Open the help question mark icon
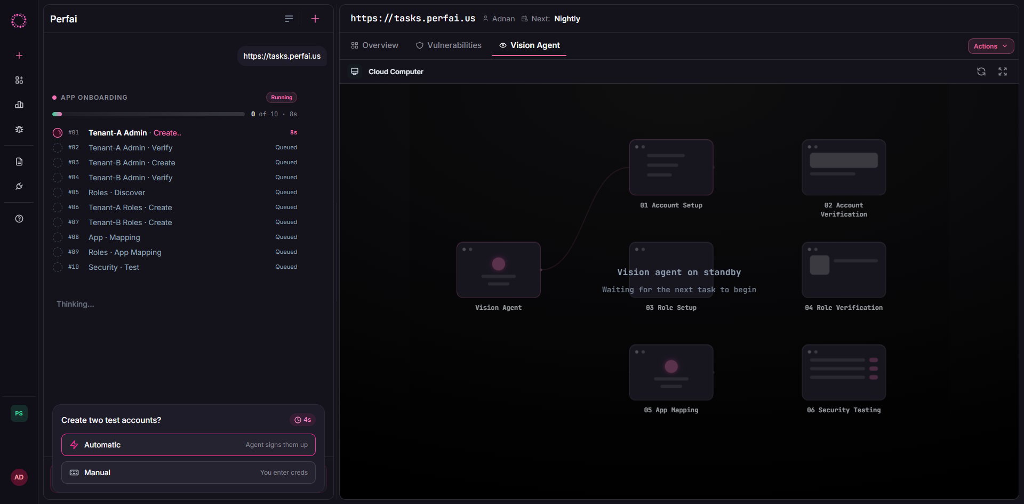The height and width of the screenshot is (504, 1024). pos(19,219)
